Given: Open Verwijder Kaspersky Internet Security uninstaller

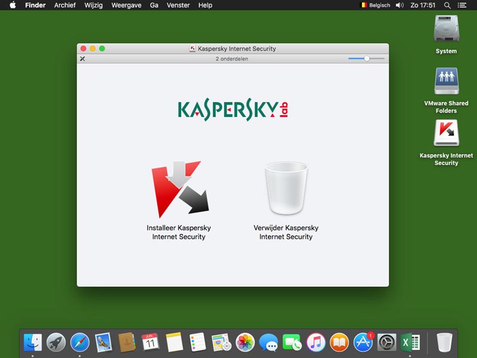Looking at the screenshot, I should point(286,190).
